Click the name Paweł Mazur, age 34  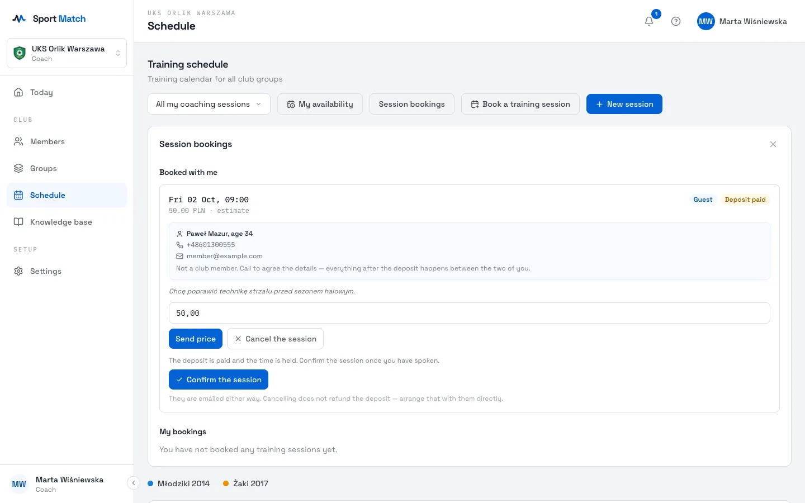tap(220, 234)
